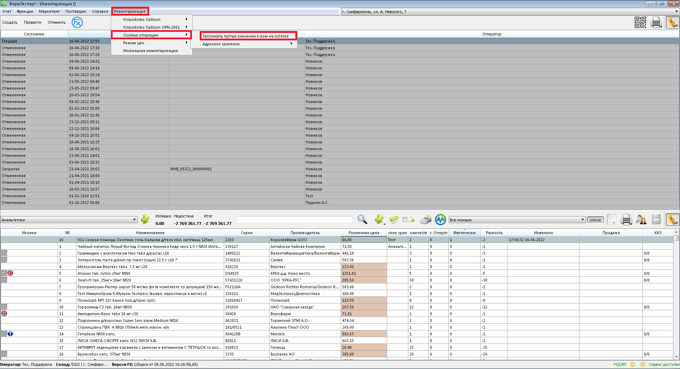
Task: Click the blue pulse monitor icon
Action: click(x=440, y=220)
